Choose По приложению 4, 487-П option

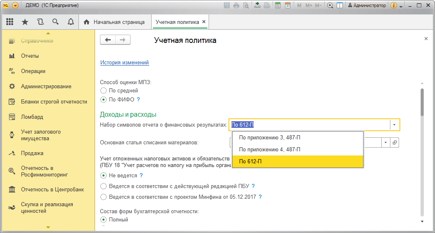coord(298,150)
